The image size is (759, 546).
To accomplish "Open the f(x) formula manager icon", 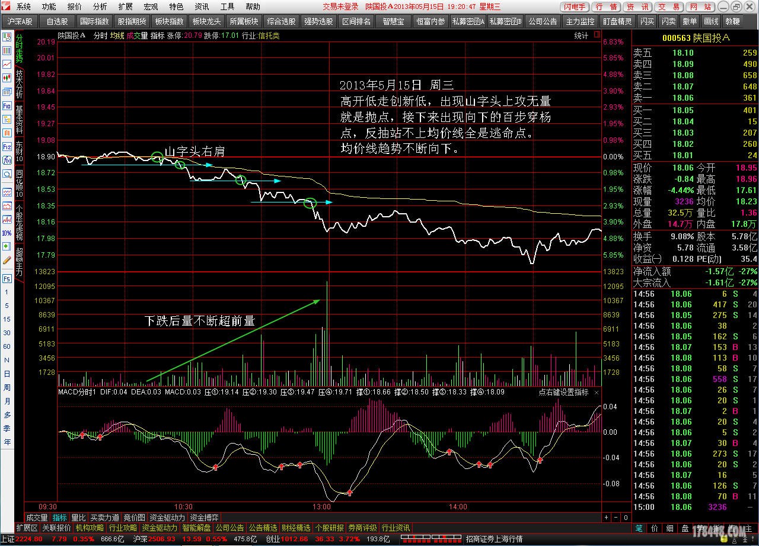I will click(x=7, y=160).
